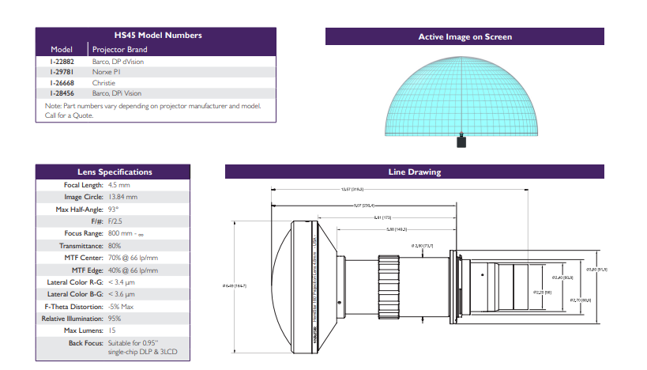Click the 6.81 length dimension label
This screenshot has width=647, height=370.
[x=382, y=217]
